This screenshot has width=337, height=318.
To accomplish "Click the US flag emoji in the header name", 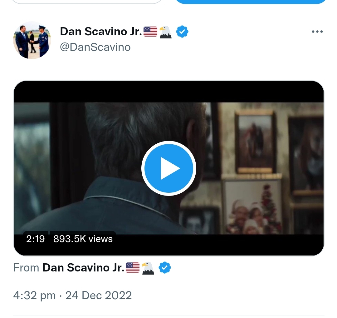I will click(150, 32).
